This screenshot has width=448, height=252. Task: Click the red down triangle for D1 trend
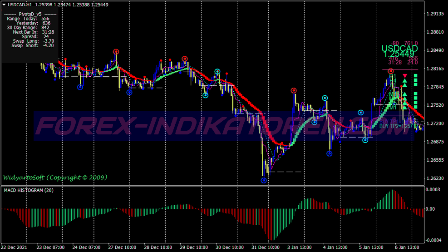pyautogui.click(x=405, y=76)
